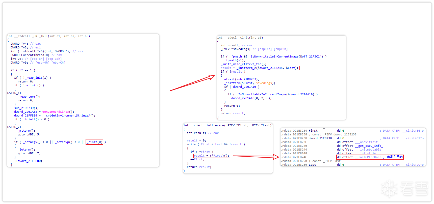
Task: Click the 'if ( *First )' condition
Action: pyautogui.click(x=202, y=152)
